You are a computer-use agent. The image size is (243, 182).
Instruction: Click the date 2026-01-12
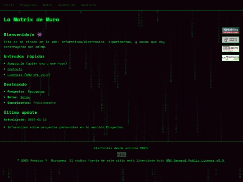point(37,120)
